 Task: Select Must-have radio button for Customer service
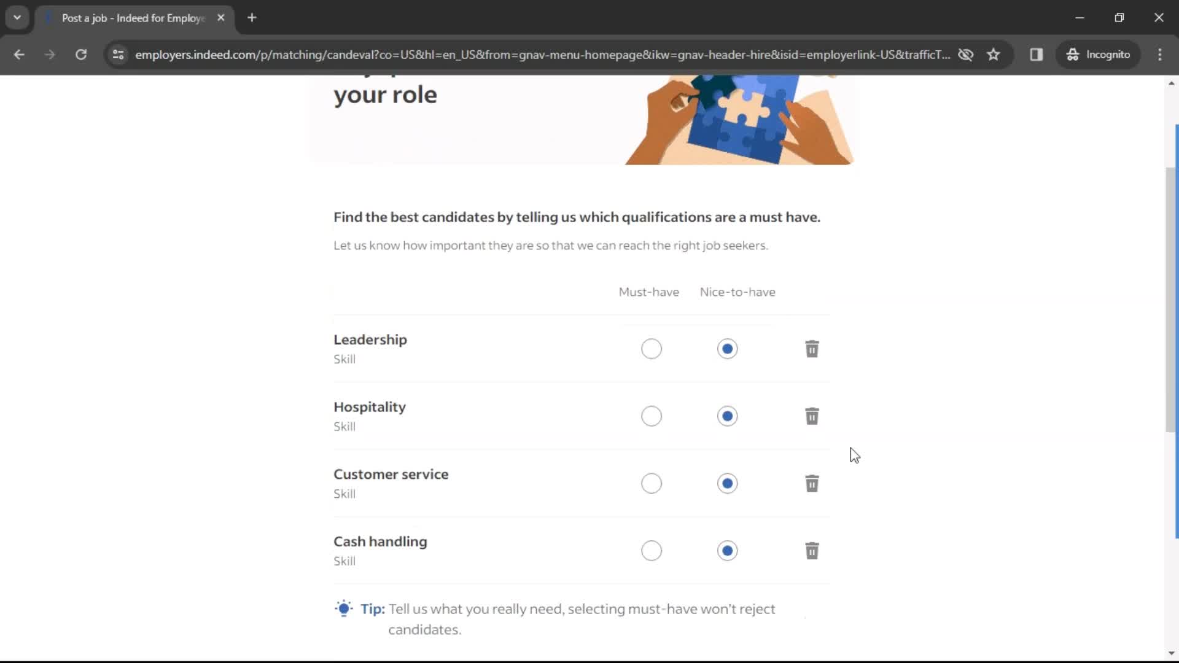click(652, 483)
